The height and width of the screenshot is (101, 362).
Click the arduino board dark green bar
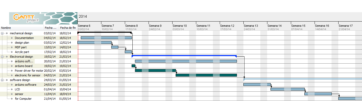(133, 66)
